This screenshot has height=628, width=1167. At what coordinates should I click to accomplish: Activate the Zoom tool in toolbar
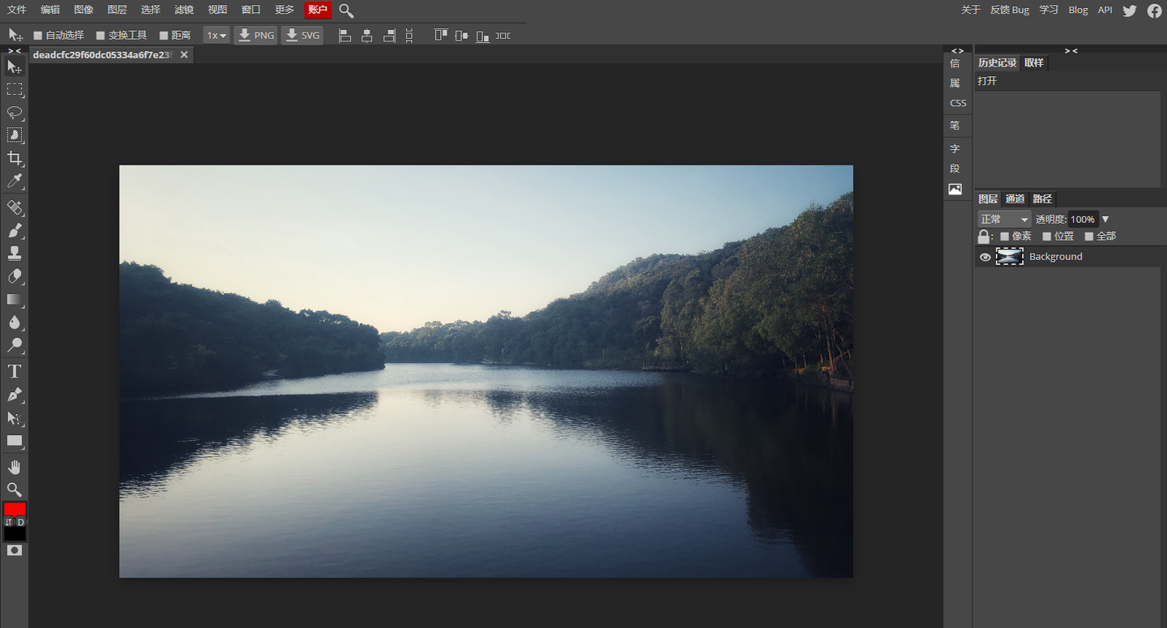point(15,489)
